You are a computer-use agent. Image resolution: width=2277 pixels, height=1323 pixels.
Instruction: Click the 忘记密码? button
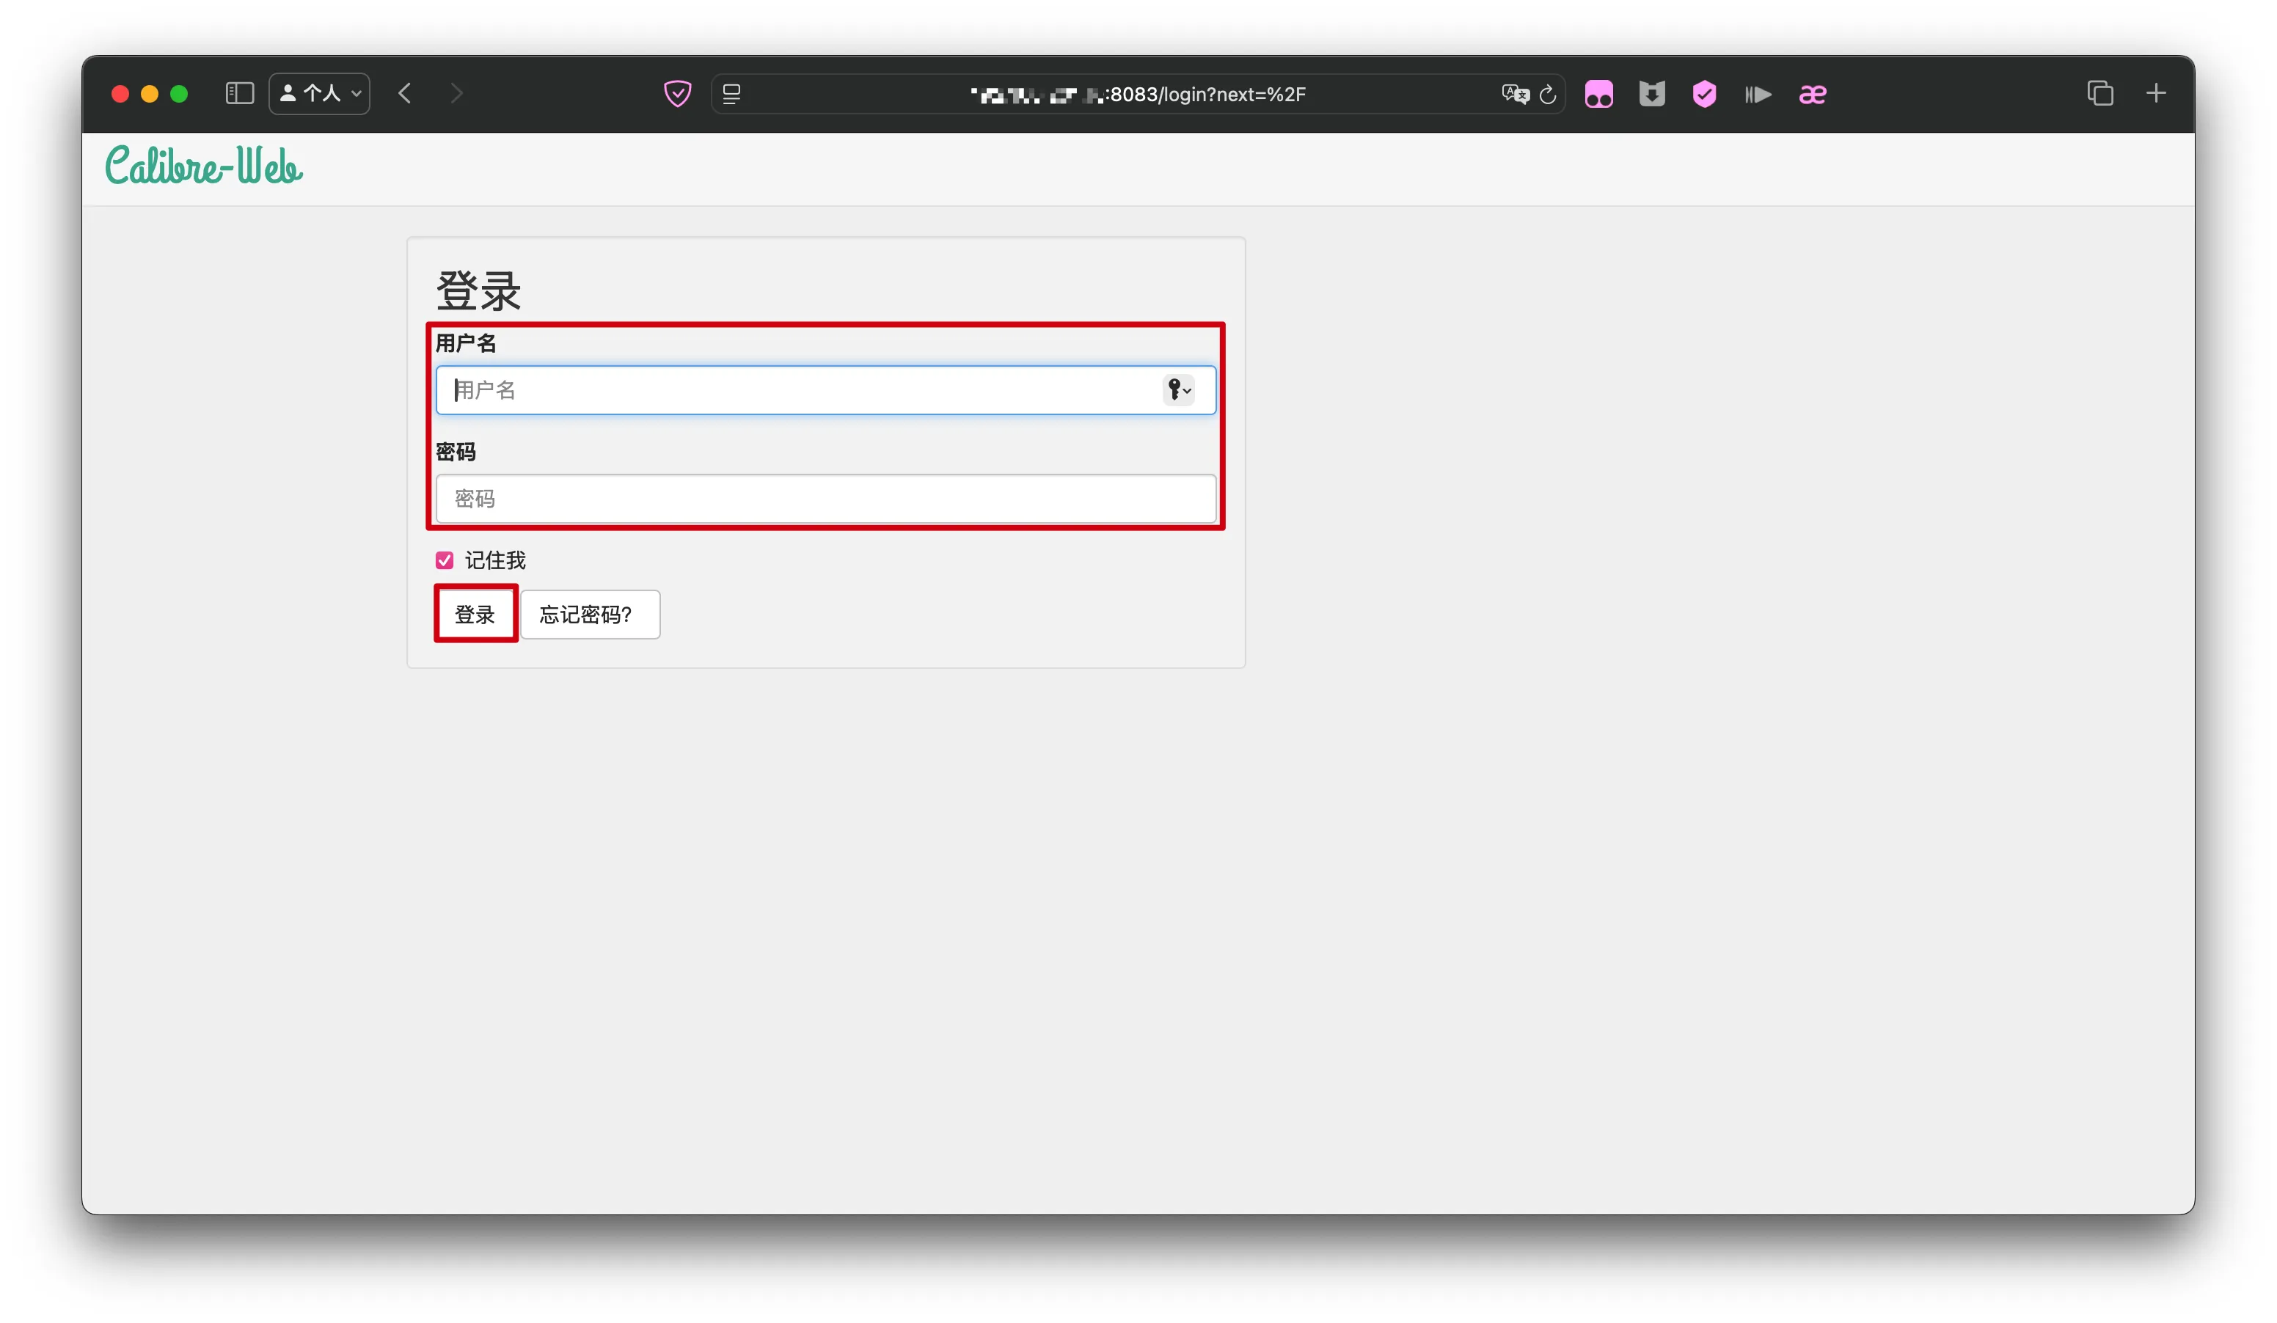click(x=590, y=614)
